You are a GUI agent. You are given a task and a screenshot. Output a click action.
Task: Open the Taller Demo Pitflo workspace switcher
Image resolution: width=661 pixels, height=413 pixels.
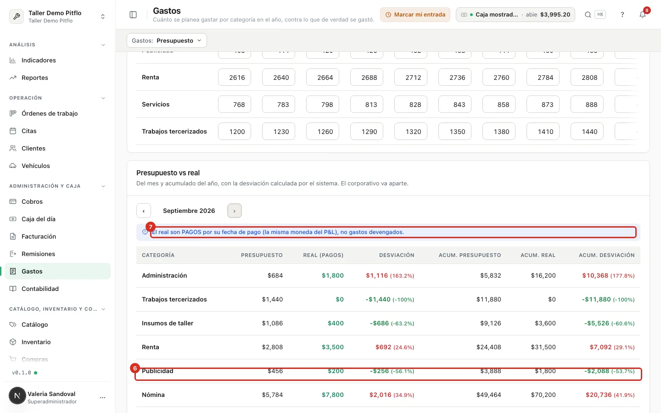point(58,17)
